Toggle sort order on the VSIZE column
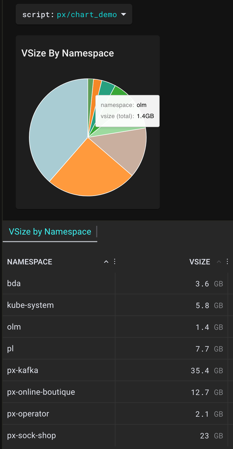233x449 pixels. tap(219, 261)
